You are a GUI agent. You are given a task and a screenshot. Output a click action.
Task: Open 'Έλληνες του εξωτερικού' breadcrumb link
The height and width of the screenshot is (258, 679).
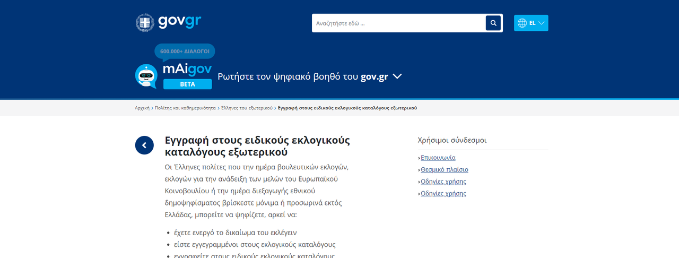coord(247,108)
